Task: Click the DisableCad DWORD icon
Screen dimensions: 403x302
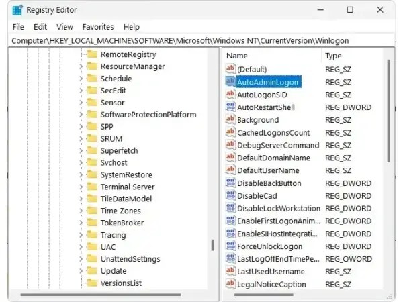Action: [230, 195]
